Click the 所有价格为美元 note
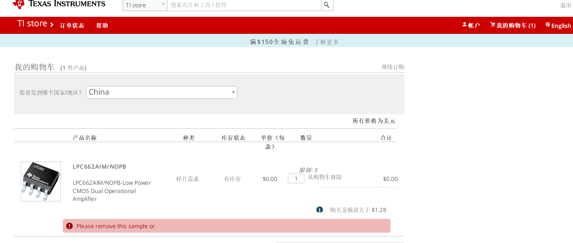 pos(374,121)
